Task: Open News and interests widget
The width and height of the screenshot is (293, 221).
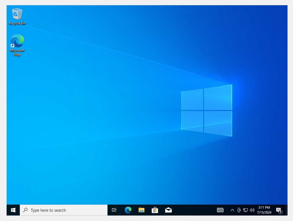Action: [x=220, y=210]
